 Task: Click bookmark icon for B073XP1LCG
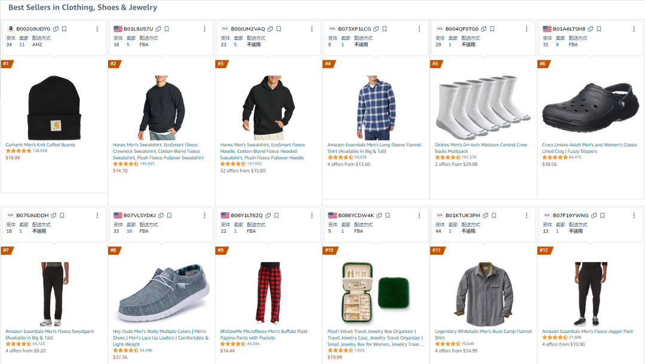coord(385,29)
